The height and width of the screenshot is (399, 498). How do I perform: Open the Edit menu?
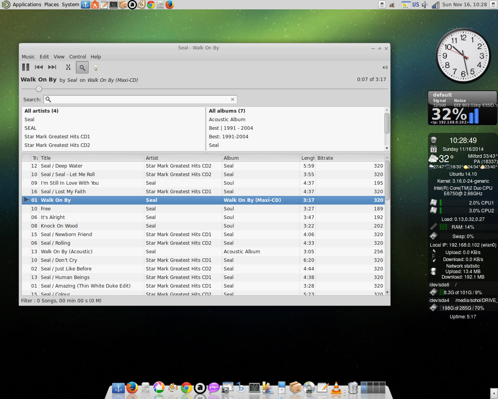point(44,57)
